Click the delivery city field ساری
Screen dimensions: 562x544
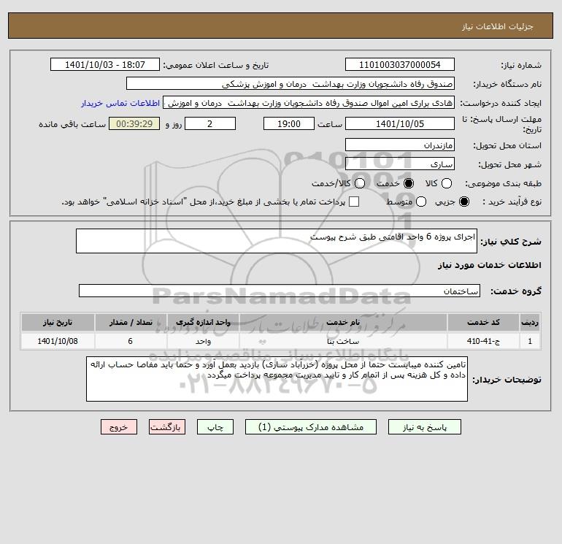tap(400, 164)
